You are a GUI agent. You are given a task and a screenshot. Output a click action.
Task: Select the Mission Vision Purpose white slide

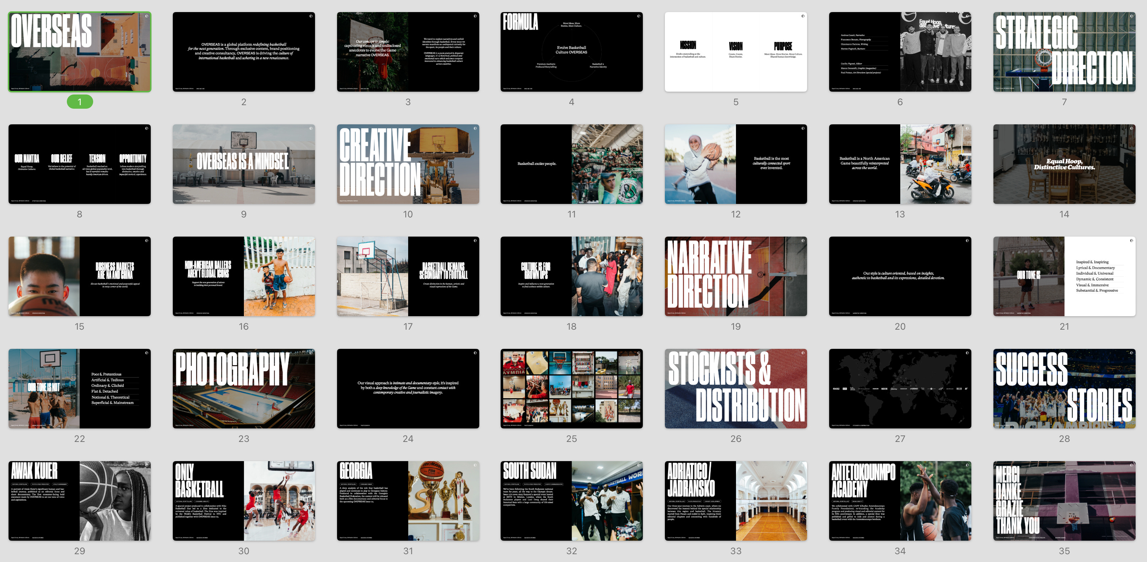(x=736, y=52)
